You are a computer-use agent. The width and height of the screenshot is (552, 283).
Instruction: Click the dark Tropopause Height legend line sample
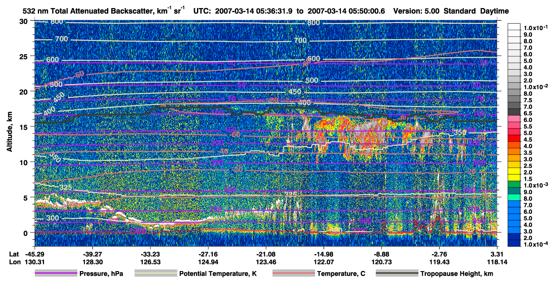point(397,274)
